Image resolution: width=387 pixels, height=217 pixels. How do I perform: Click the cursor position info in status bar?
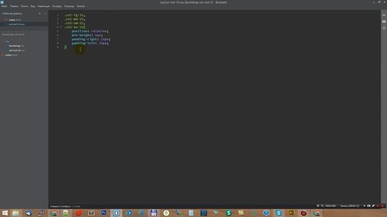pos(60,206)
